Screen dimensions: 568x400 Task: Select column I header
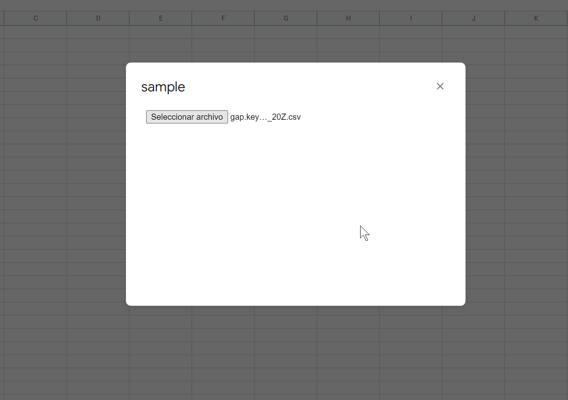point(411,18)
